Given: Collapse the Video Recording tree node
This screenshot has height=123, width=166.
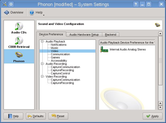Looking at the screenshot, I should pyautogui.click(x=42, y=77).
